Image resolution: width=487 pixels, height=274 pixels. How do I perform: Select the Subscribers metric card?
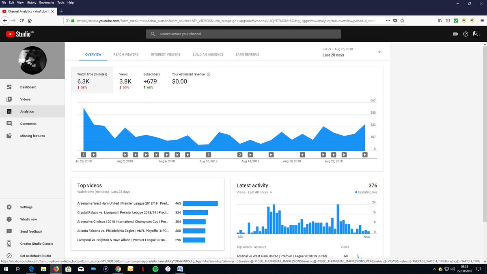[x=152, y=80]
